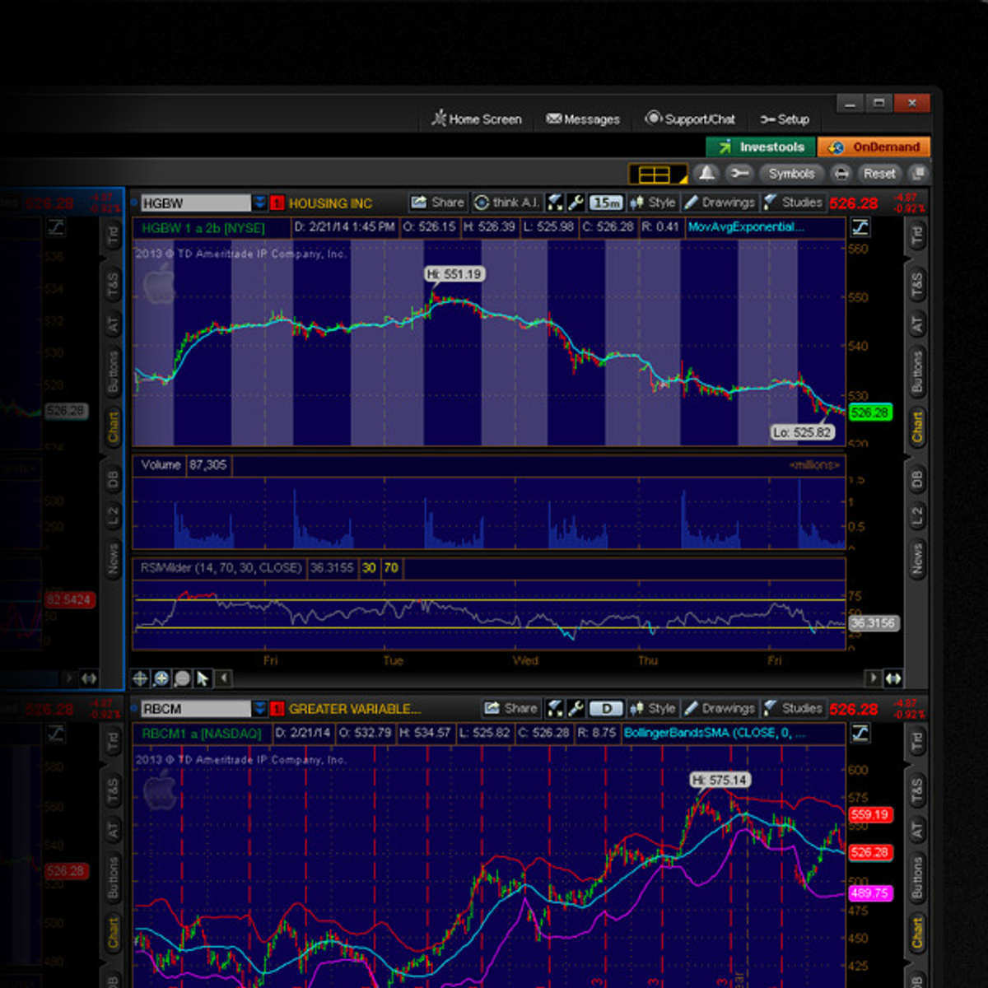988x988 pixels.
Task: Open the Home Screen
Action: 477,119
